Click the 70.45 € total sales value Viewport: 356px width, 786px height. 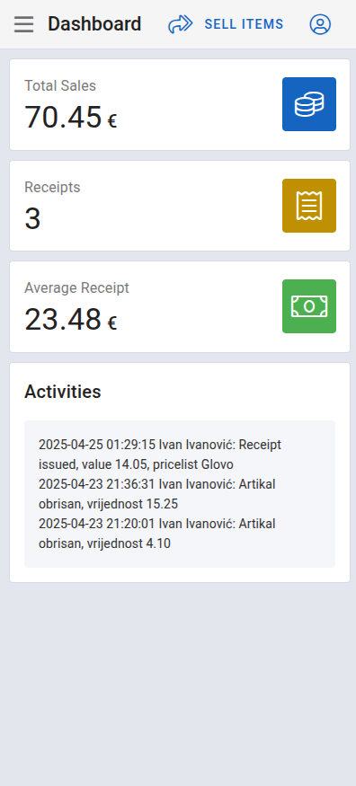click(x=71, y=118)
